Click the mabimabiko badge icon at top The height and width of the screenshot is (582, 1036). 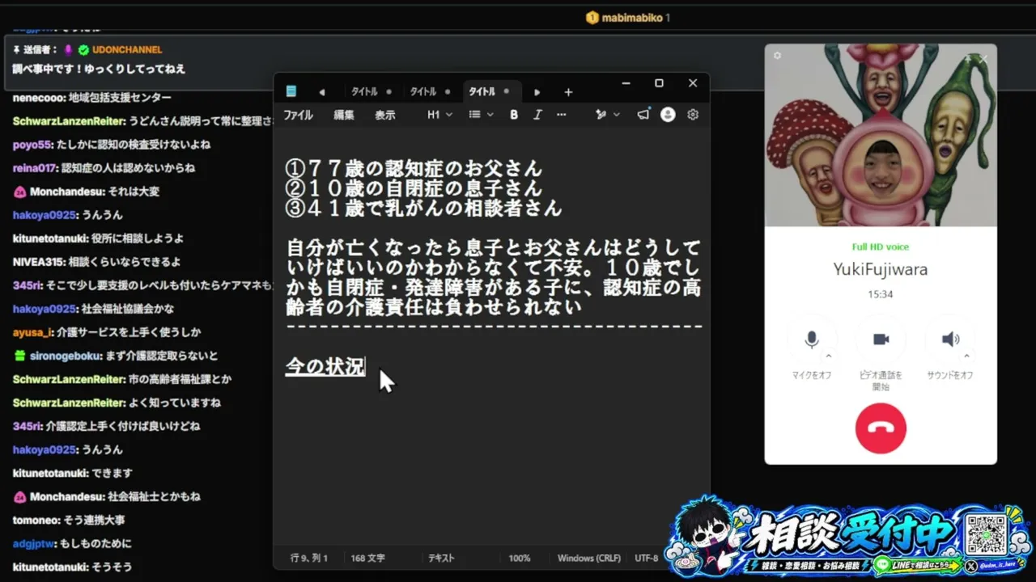592,18
